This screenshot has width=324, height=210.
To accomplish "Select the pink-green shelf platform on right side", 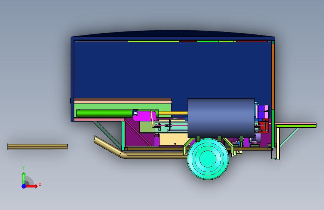I will (296, 125).
